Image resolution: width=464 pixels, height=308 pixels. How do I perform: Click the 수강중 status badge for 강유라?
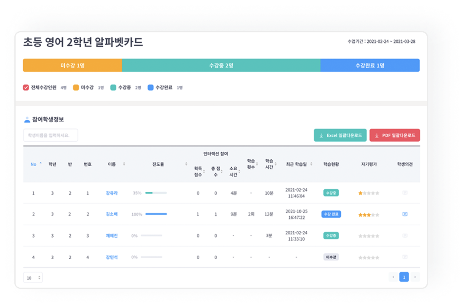pos(331,193)
